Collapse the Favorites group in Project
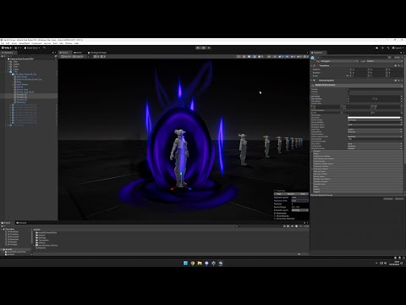 coord(2,229)
